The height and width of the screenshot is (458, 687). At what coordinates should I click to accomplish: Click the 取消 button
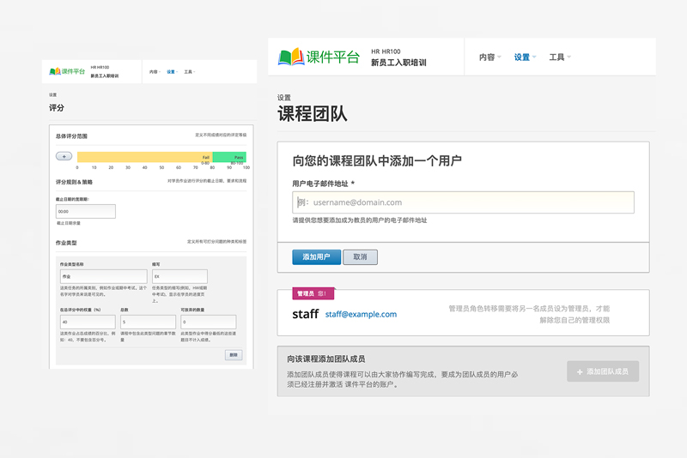click(x=360, y=256)
